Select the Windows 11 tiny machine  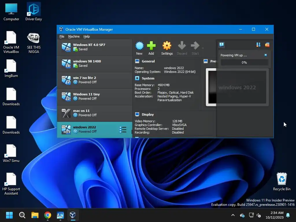[95, 97]
